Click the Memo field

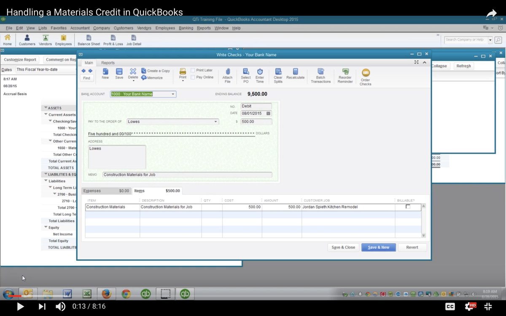(187, 174)
